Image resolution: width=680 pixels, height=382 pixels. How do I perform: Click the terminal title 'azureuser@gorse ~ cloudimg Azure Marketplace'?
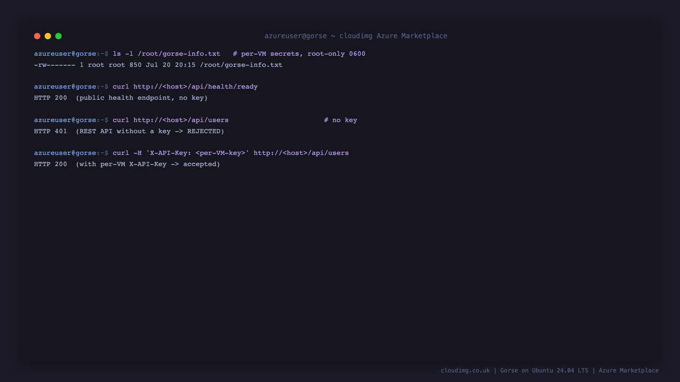tap(356, 36)
